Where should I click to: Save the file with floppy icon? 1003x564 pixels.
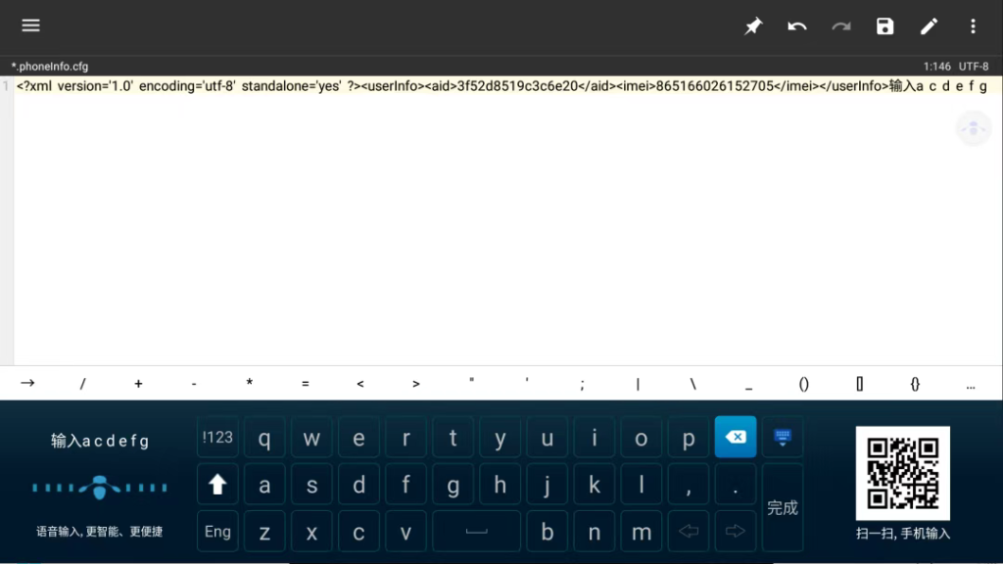tap(884, 26)
